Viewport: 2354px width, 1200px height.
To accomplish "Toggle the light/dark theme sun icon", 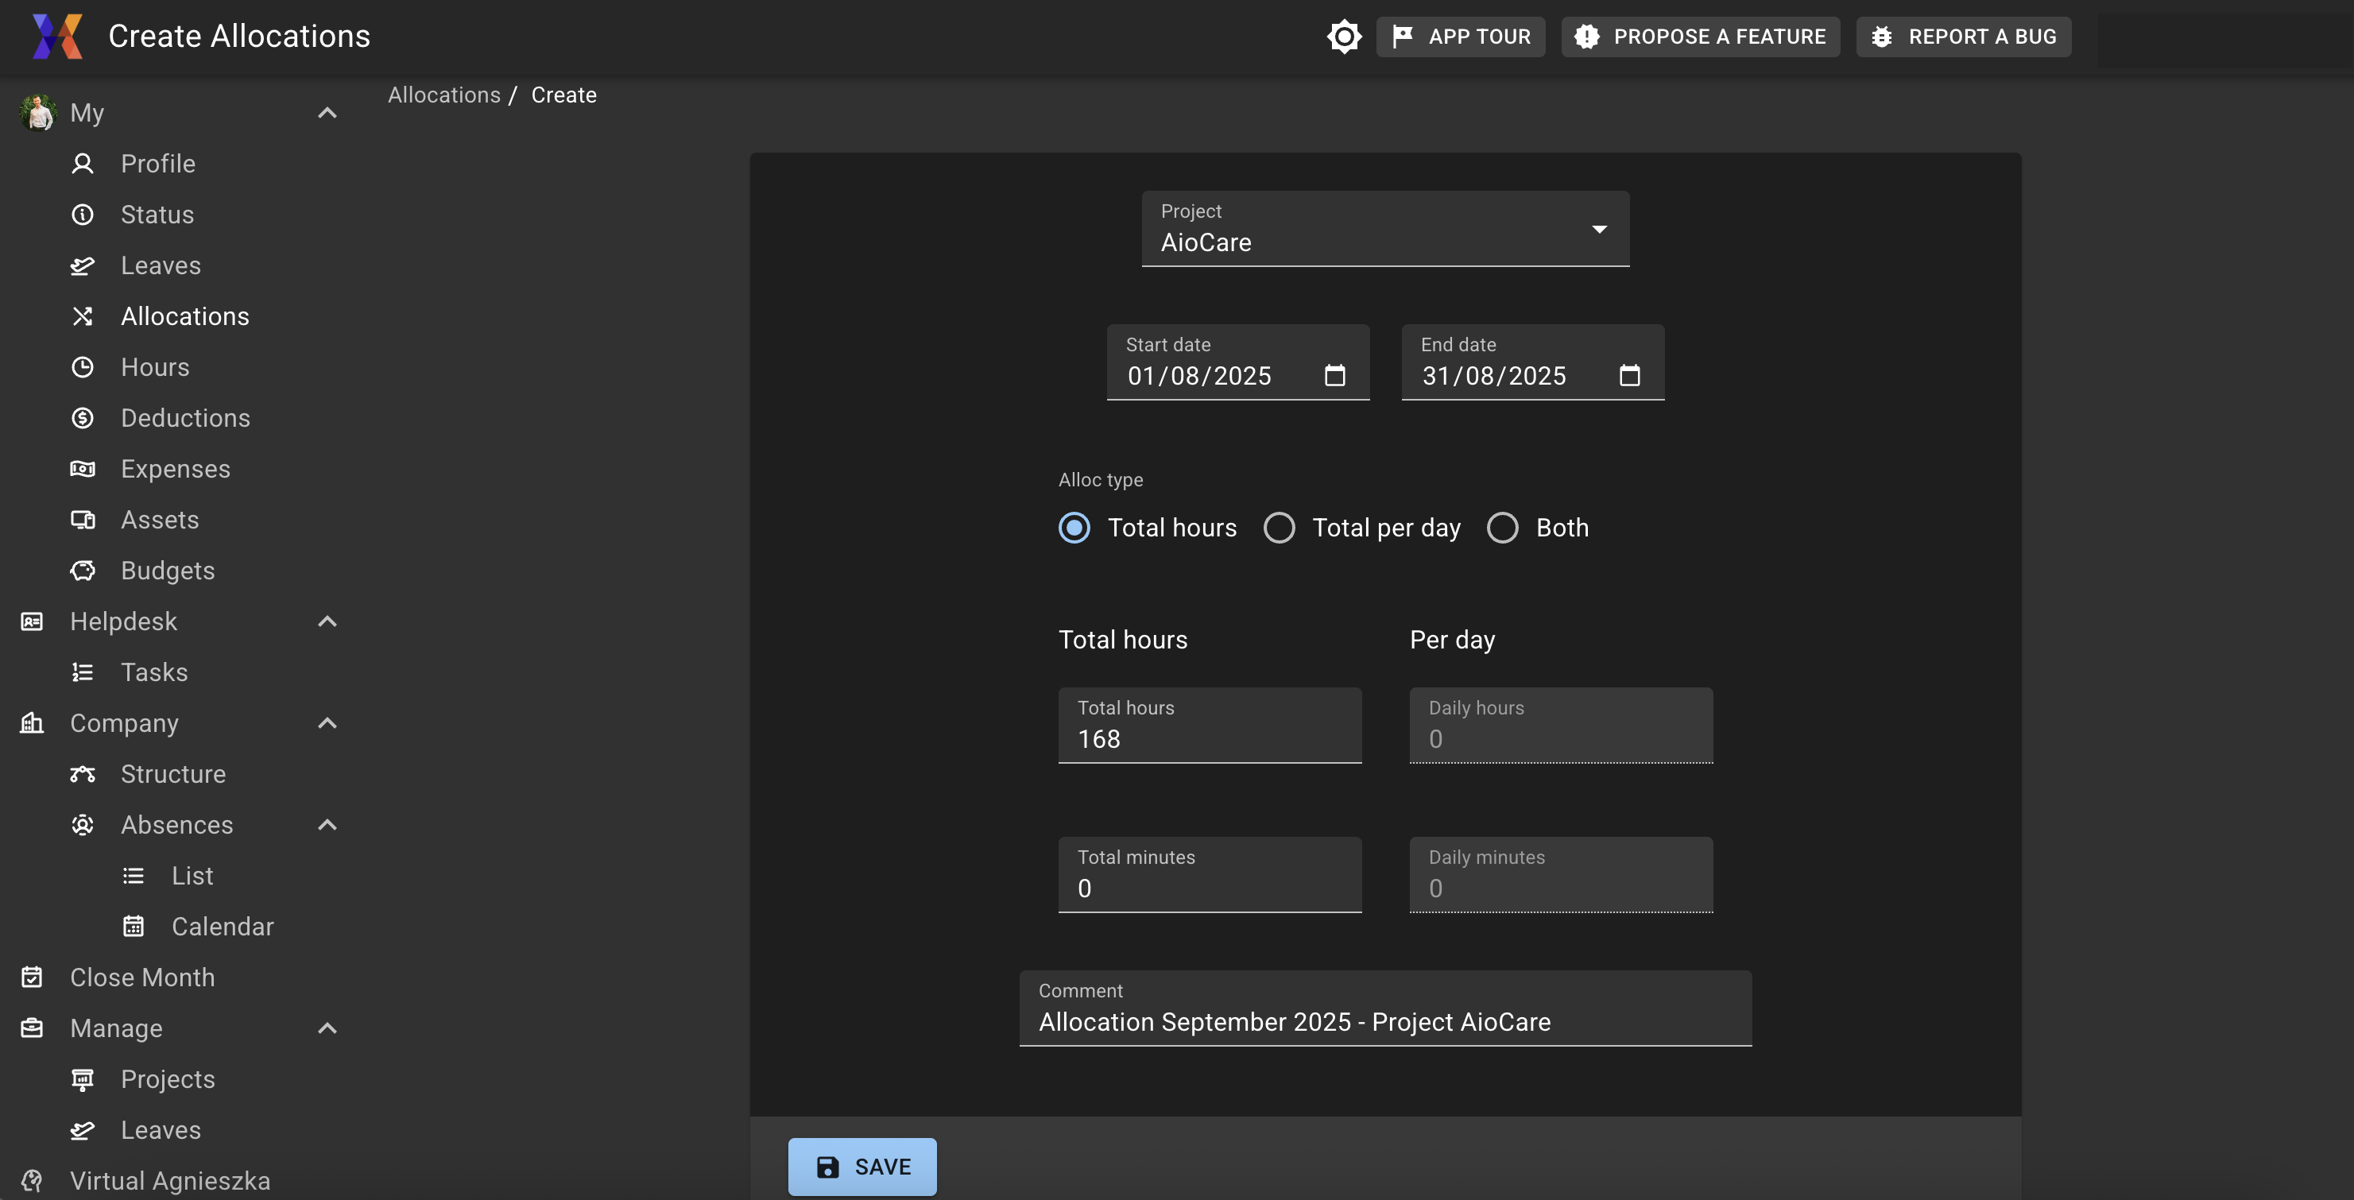I will coord(1343,37).
